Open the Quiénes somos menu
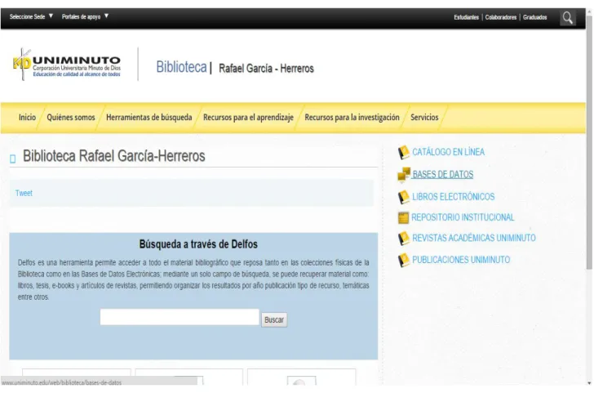Screen dimensions: 594x393 71,117
